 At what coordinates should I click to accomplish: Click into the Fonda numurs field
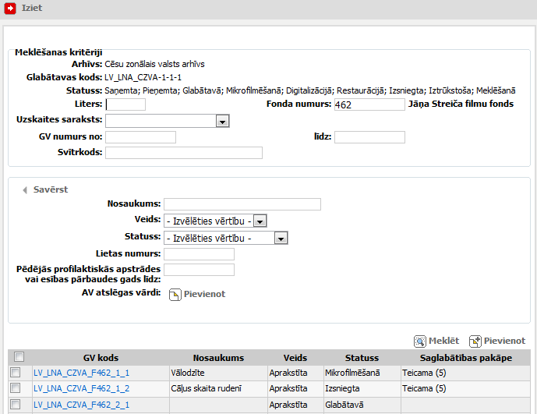click(x=369, y=104)
